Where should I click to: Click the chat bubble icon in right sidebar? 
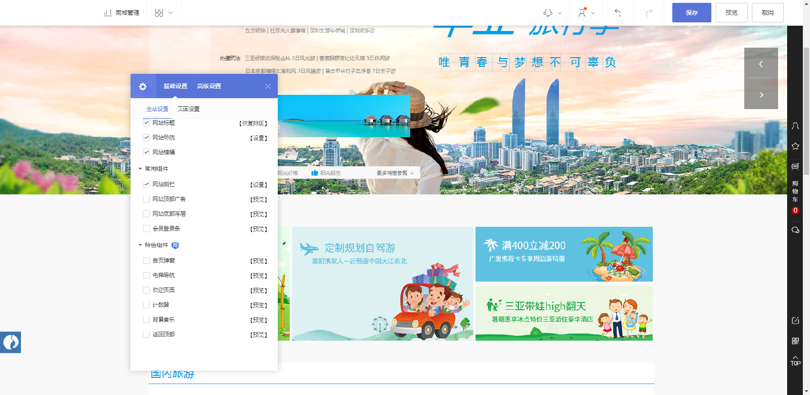pyautogui.click(x=795, y=230)
